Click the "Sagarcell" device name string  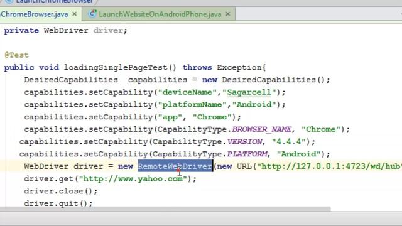249,92
